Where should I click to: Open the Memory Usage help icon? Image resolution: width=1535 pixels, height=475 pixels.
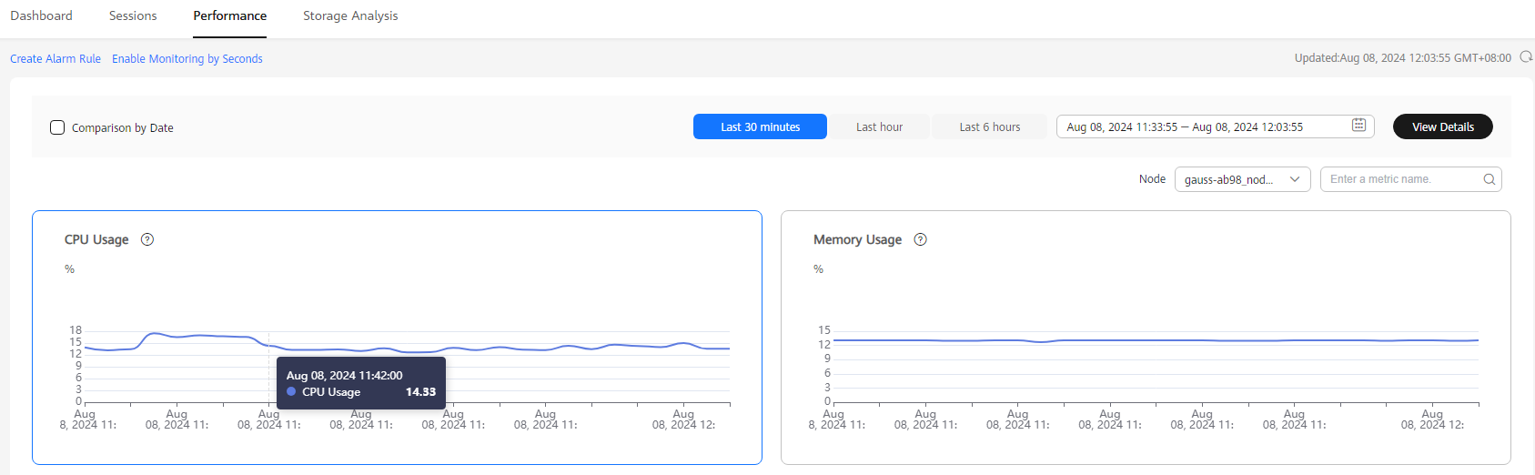coord(920,239)
